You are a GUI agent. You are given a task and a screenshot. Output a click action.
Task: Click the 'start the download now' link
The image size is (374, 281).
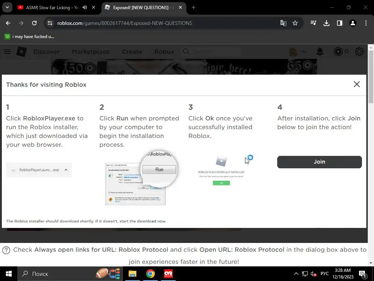coord(142,221)
